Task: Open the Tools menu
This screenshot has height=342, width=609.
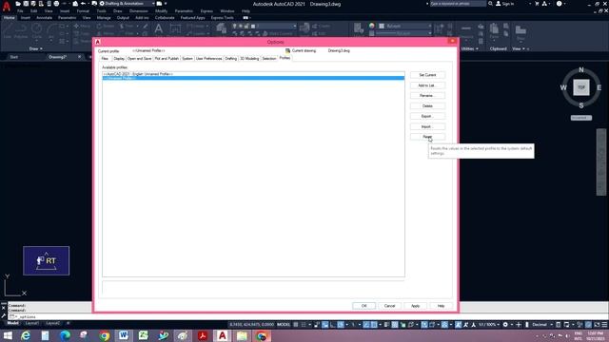Action: click(x=102, y=11)
